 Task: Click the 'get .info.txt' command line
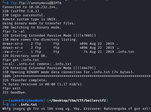coord(21,60)
